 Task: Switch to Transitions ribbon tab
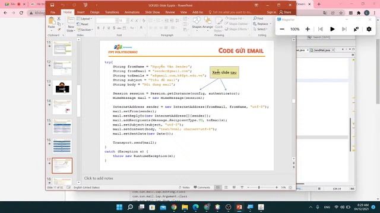[x=112, y=12]
